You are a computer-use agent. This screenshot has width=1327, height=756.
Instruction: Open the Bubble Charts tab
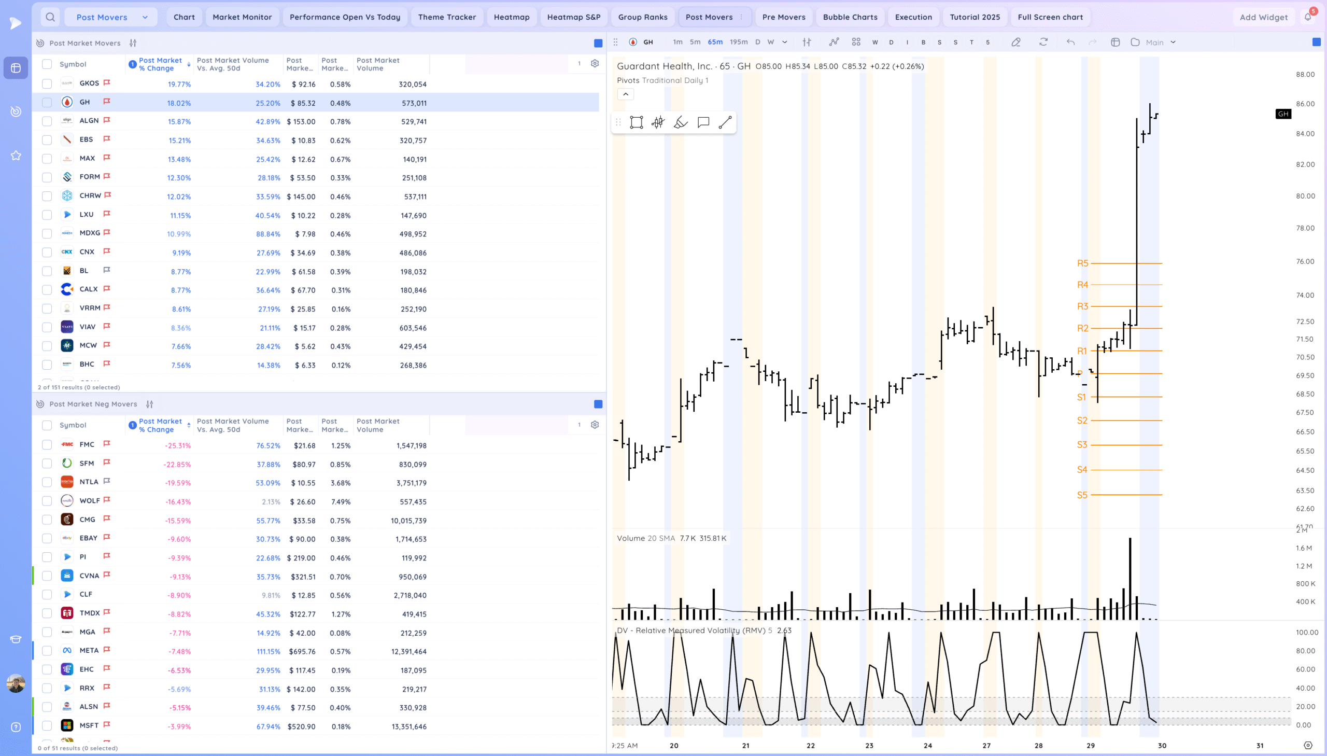[850, 17]
